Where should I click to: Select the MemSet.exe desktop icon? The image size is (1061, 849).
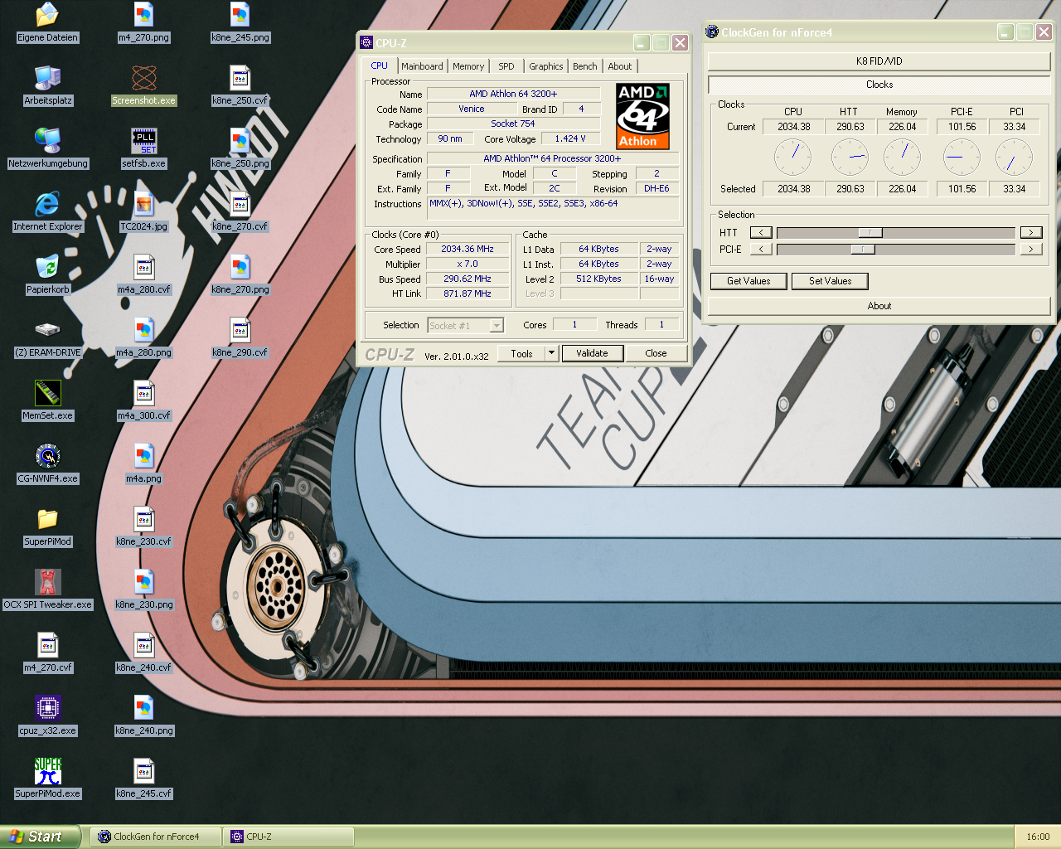(47, 400)
